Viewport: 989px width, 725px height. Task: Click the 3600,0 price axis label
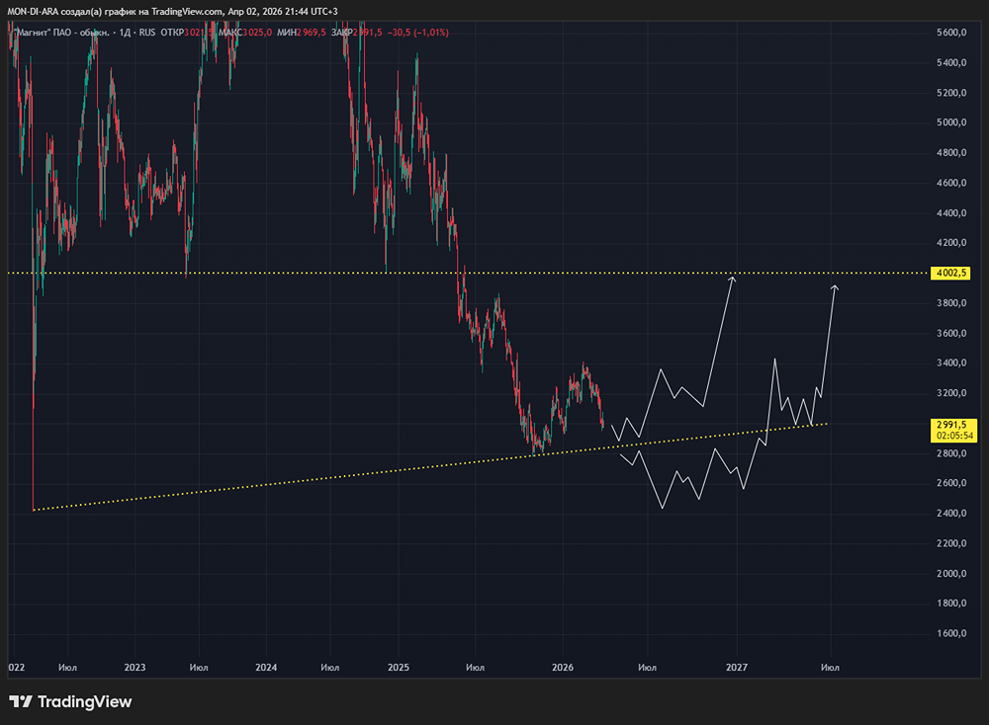tap(951, 334)
